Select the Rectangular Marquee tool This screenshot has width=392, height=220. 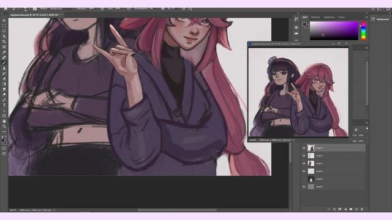(x=4, y=26)
